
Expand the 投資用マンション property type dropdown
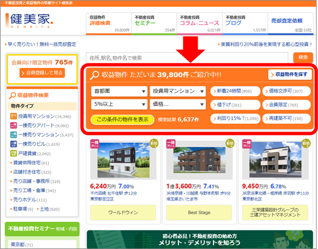point(177,92)
